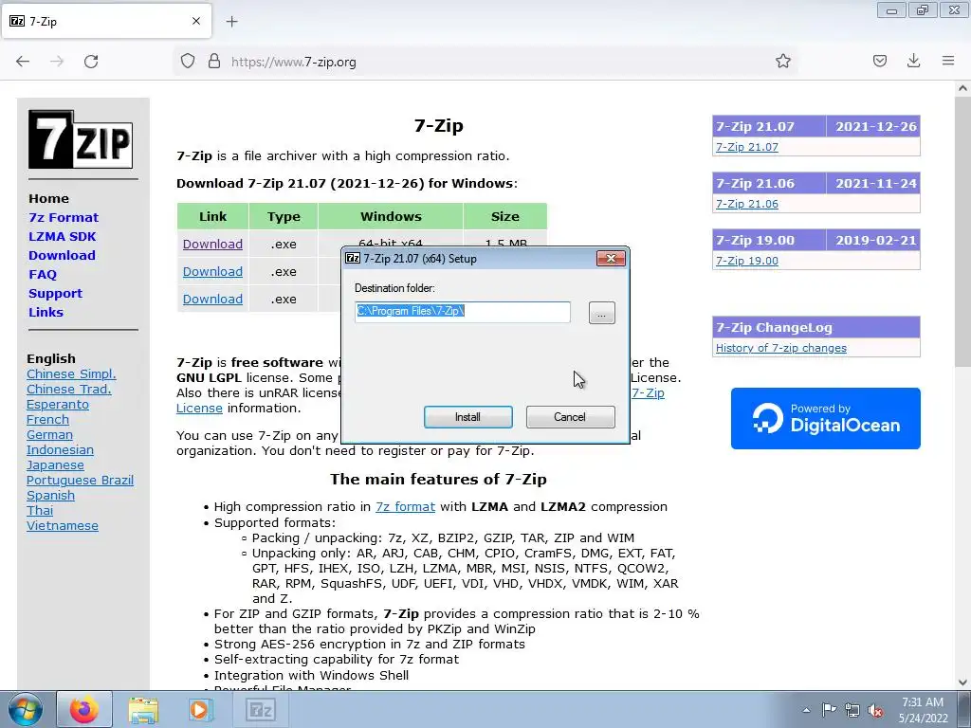The image size is (971, 728).
Task: Click the 7-Zip logo image
Action: point(81,139)
